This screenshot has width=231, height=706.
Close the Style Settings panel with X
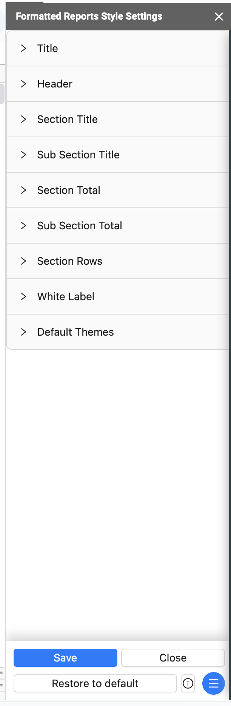coord(219,17)
